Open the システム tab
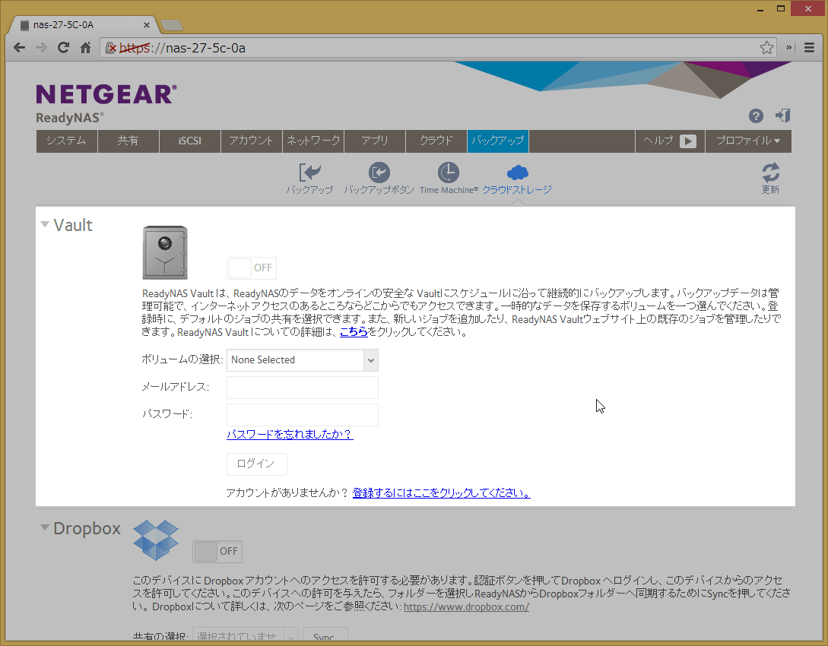This screenshot has height=646, width=828. pyautogui.click(x=66, y=141)
